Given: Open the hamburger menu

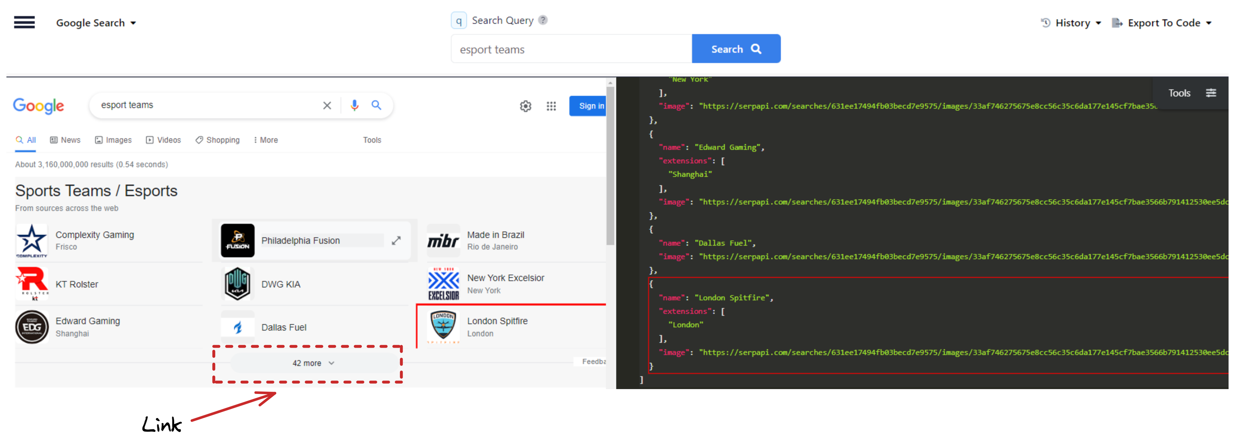Looking at the screenshot, I should [24, 22].
